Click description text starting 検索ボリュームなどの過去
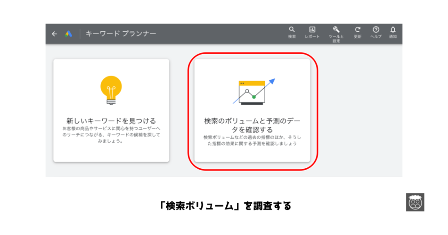Screen dimensions: 448x235 pos(252,141)
